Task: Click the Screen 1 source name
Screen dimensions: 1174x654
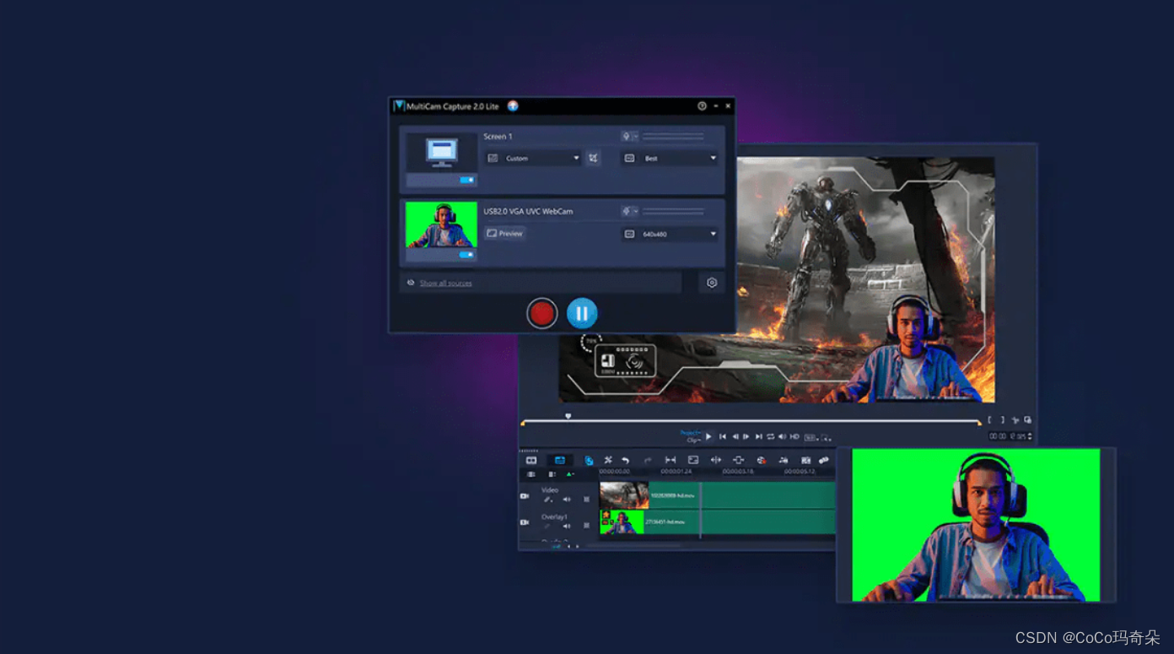Action: click(498, 136)
